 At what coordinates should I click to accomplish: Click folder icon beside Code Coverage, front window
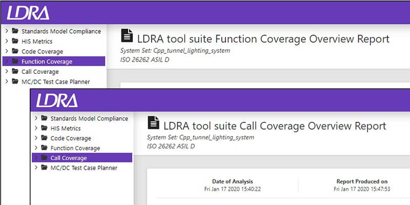tap(44, 138)
